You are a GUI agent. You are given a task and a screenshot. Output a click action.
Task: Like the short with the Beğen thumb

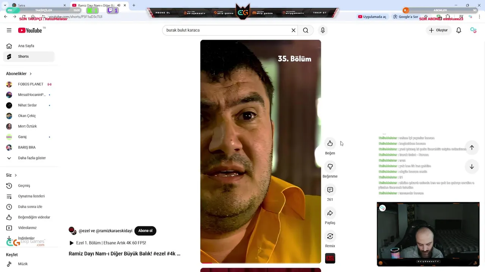point(330,144)
